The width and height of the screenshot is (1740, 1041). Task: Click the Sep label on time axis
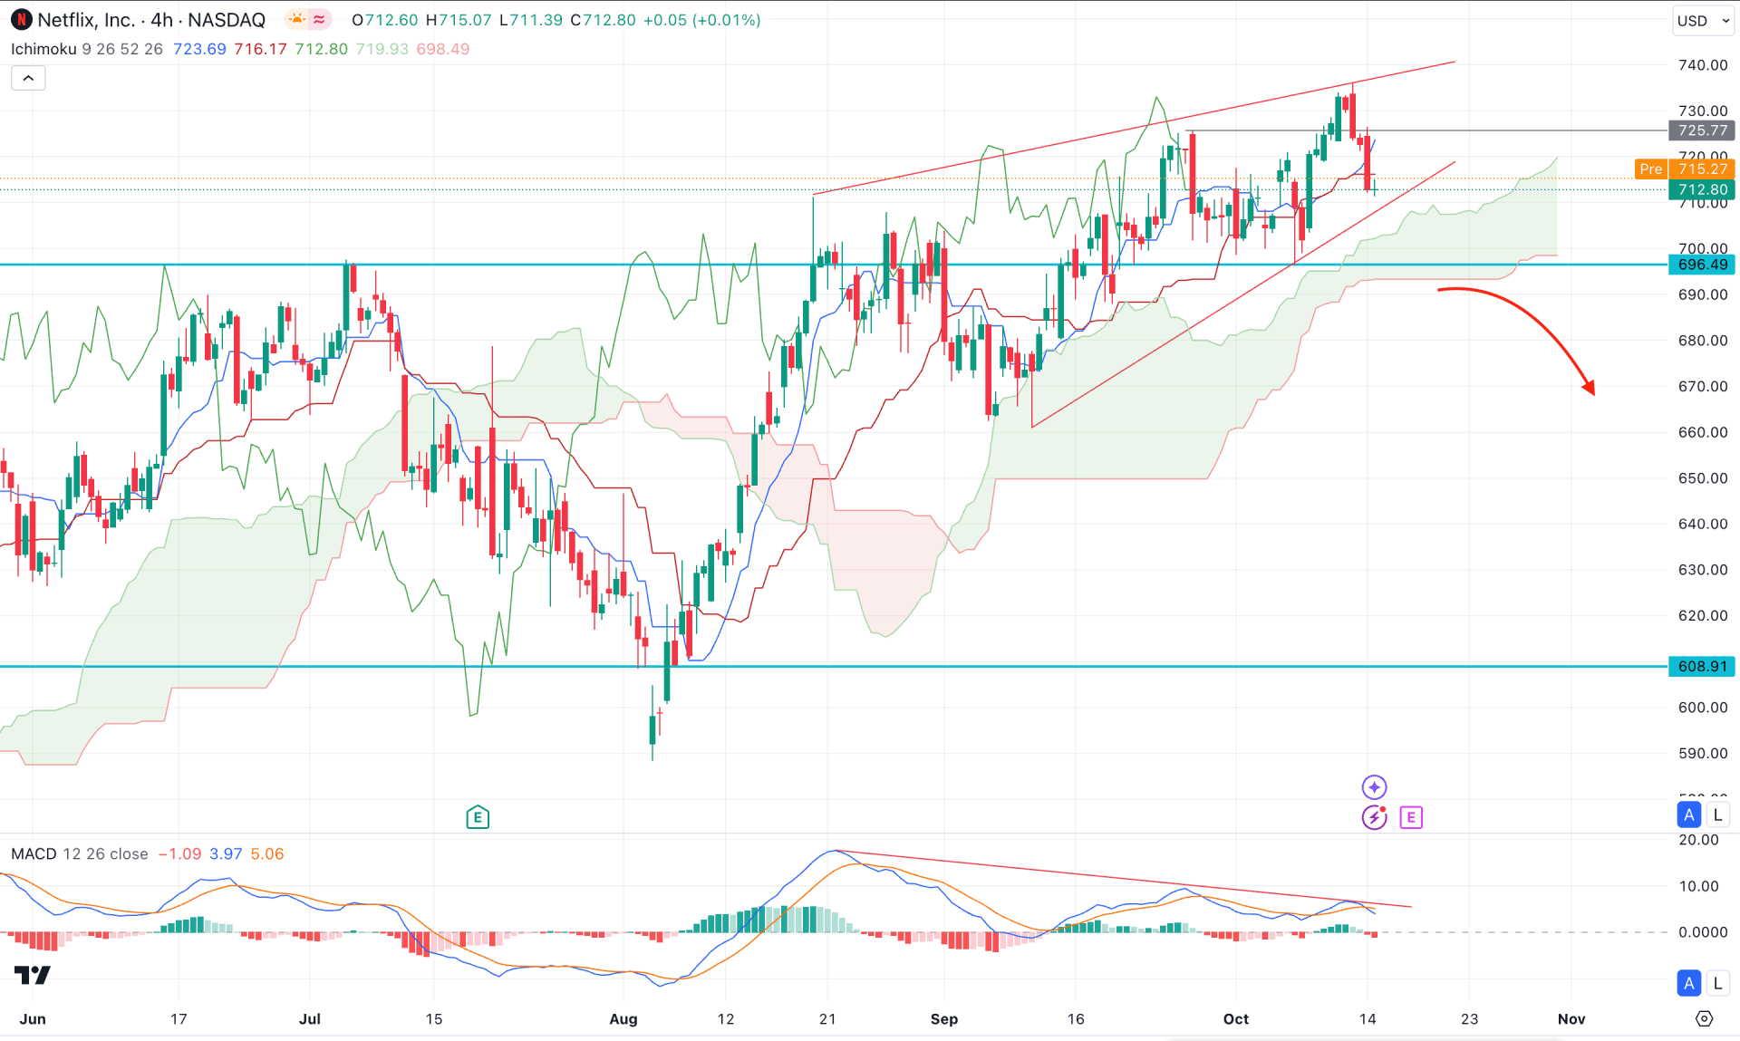coord(943,1018)
